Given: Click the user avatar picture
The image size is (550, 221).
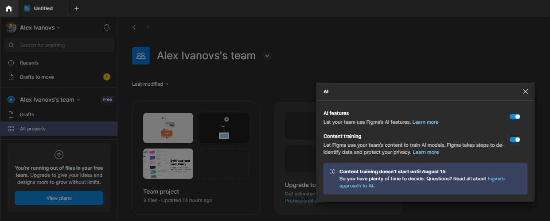Looking at the screenshot, I should pyautogui.click(x=11, y=27).
